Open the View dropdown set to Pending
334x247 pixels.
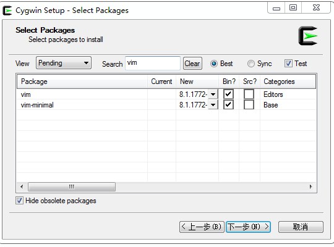coord(64,63)
